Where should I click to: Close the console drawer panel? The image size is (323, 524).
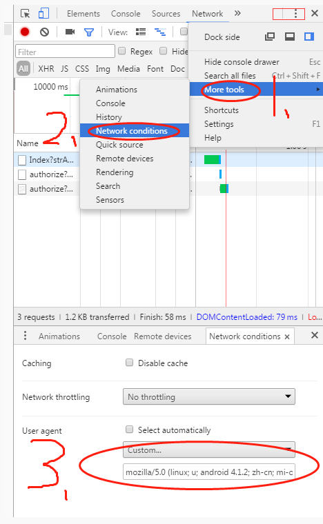pyautogui.click(x=315, y=335)
